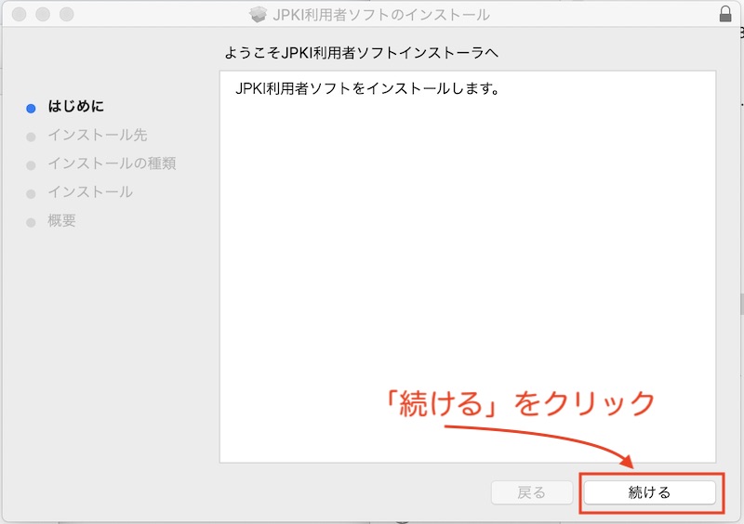This screenshot has height=524, width=744.
Task: Click the gray bullet beside インストール先
Action: pyautogui.click(x=31, y=138)
